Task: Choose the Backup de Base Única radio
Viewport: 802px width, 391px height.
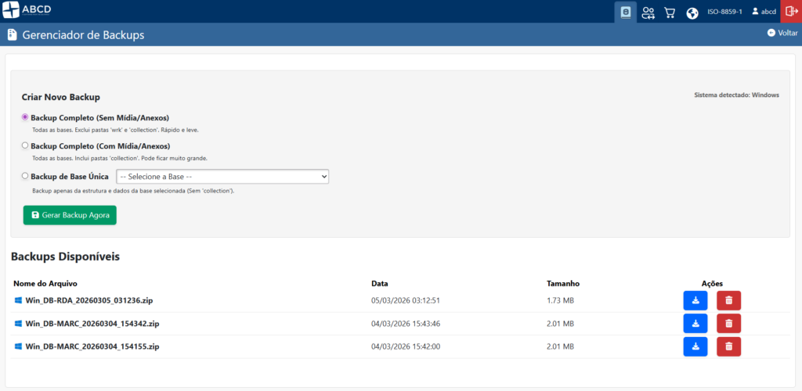Action: 25,177
